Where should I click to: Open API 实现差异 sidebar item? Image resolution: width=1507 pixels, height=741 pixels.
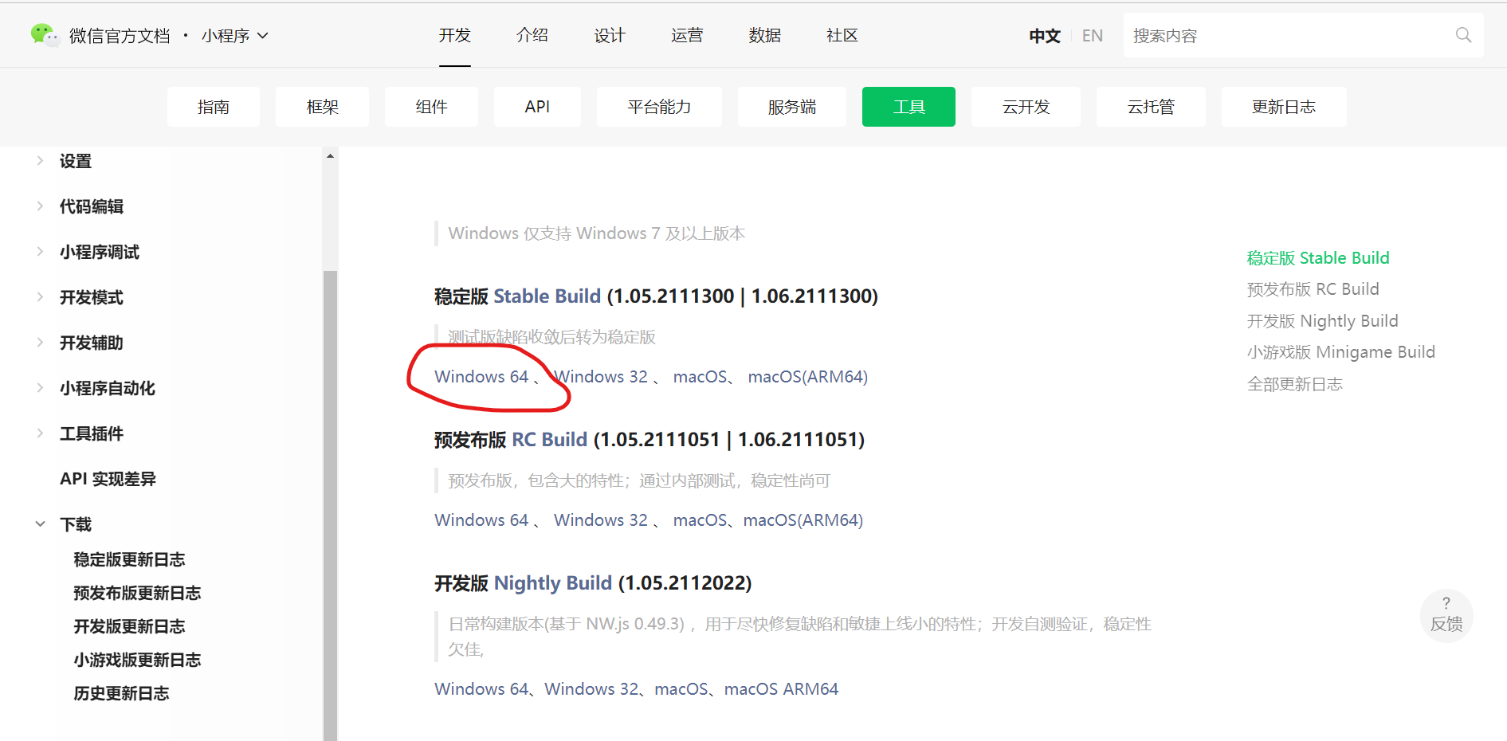pos(108,479)
